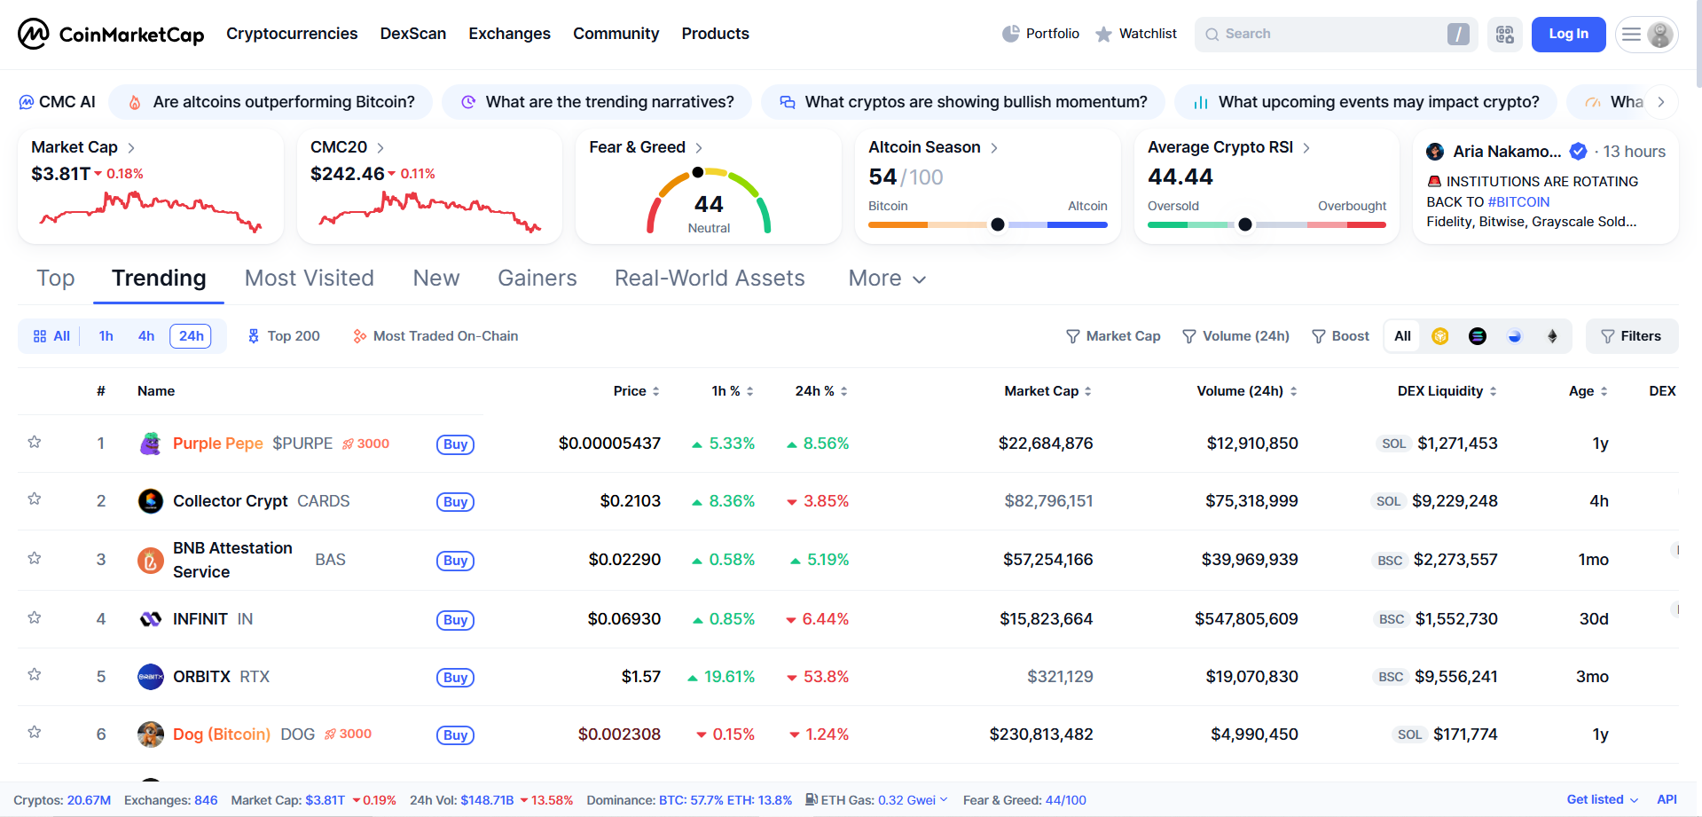Screen dimensions: 1702x817
Task: Click the Purple Pepe 3000 boost rocket
Action: click(366, 444)
